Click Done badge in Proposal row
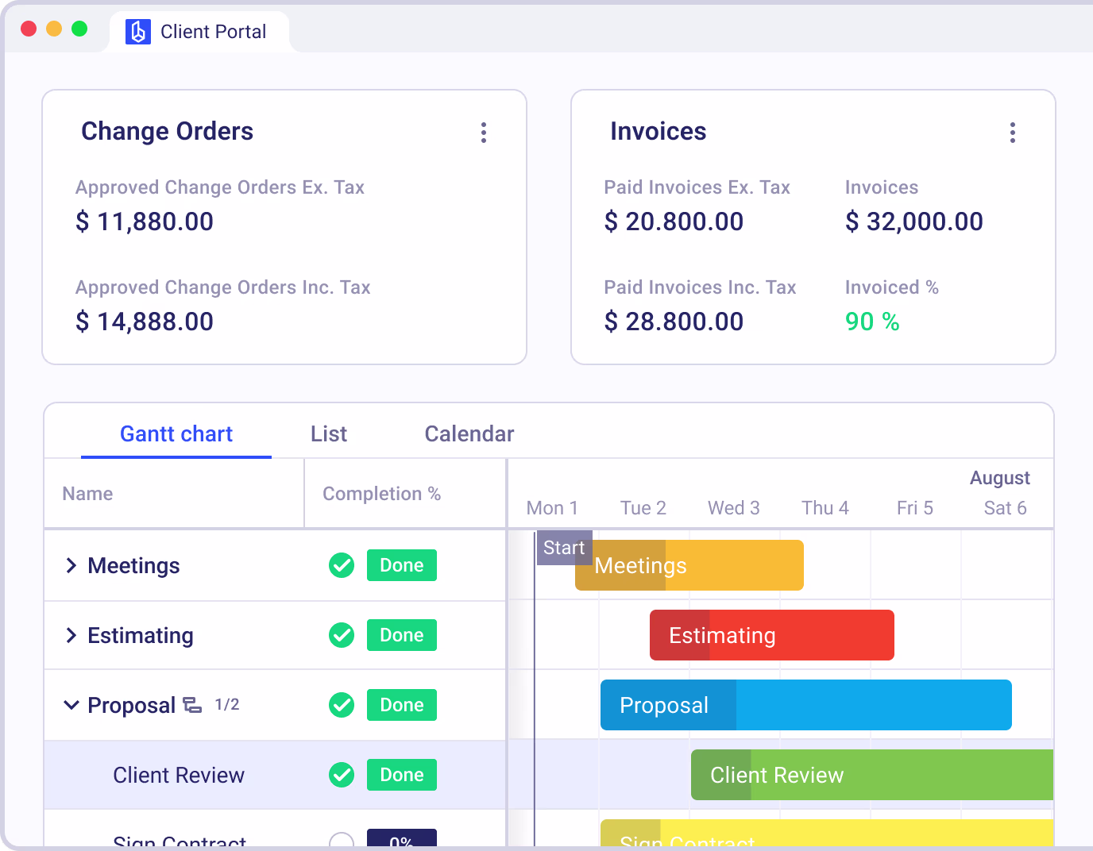Viewport: 1093px width, 851px height. 402,705
